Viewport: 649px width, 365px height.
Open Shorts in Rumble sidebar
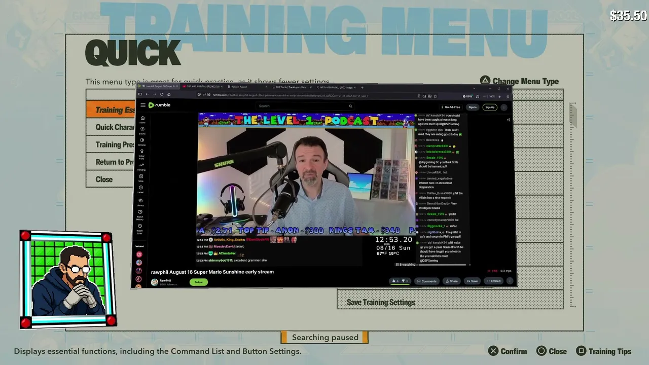click(x=142, y=130)
